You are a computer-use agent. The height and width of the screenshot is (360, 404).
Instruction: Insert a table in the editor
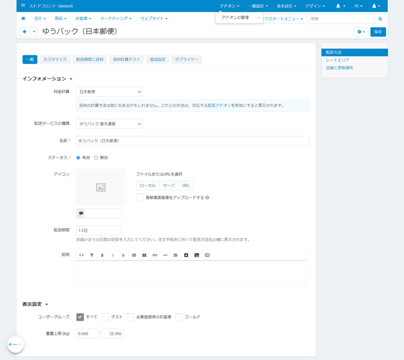click(144, 255)
